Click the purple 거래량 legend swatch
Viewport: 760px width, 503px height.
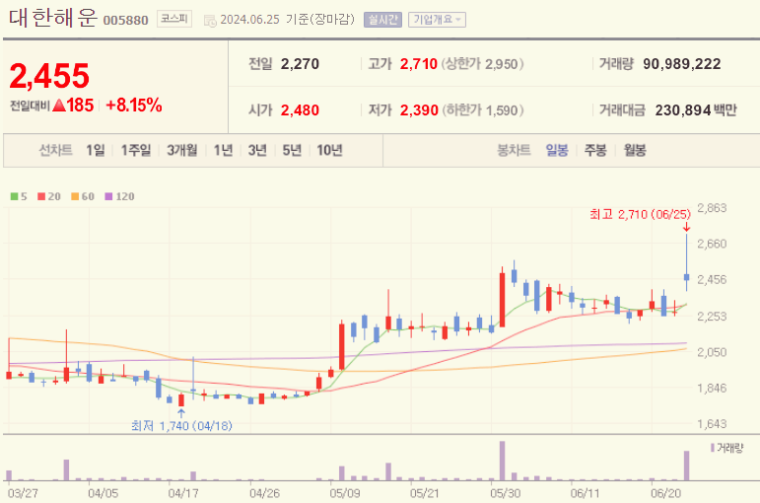click(713, 448)
